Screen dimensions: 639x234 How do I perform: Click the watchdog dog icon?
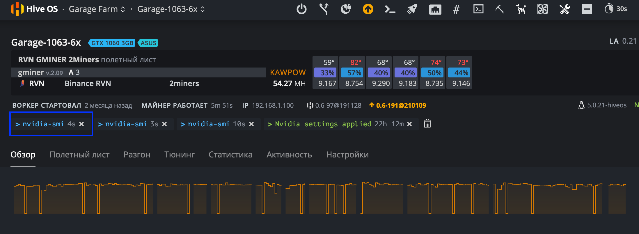tap(521, 9)
